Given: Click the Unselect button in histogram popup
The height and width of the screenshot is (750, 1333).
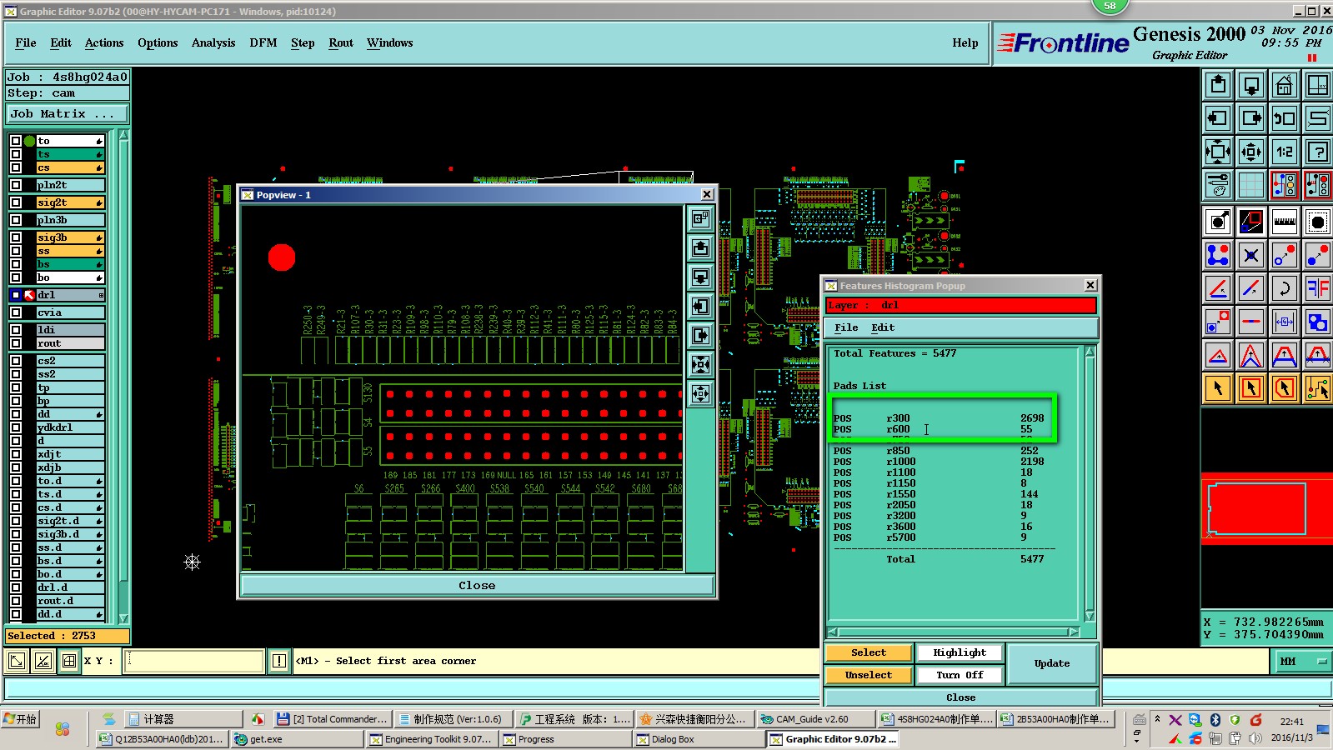Looking at the screenshot, I should [x=868, y=675].
